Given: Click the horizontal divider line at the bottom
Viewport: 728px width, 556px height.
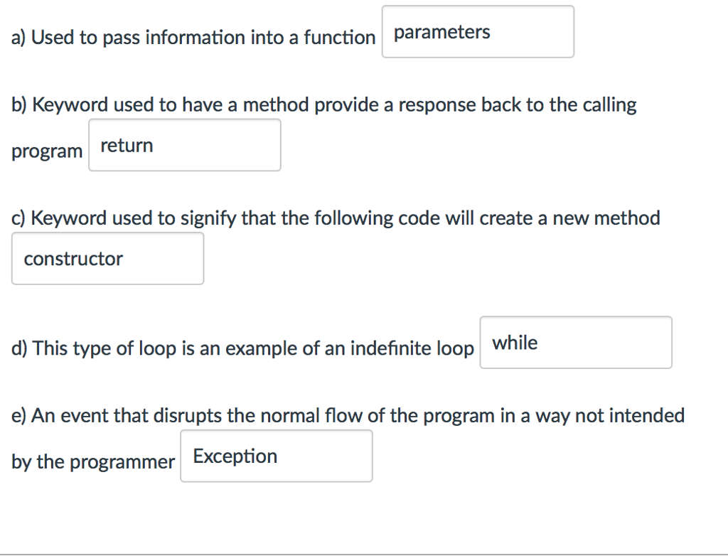Looking at the screenshot, I should [364, 554].
